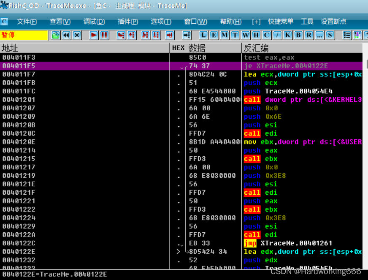Click the push TraceMe.004054E4 instruction
Screen dimensions: 368x280
(x=288, y=91)
